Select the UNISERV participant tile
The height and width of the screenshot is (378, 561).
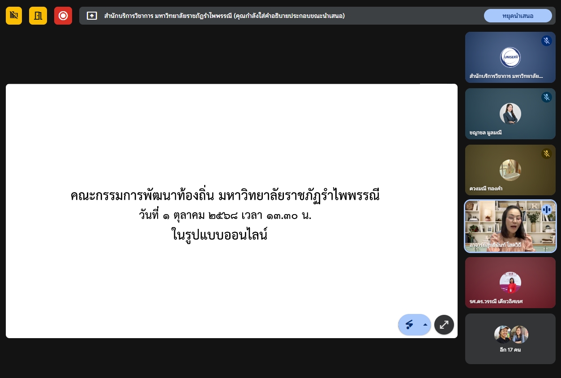510,57
